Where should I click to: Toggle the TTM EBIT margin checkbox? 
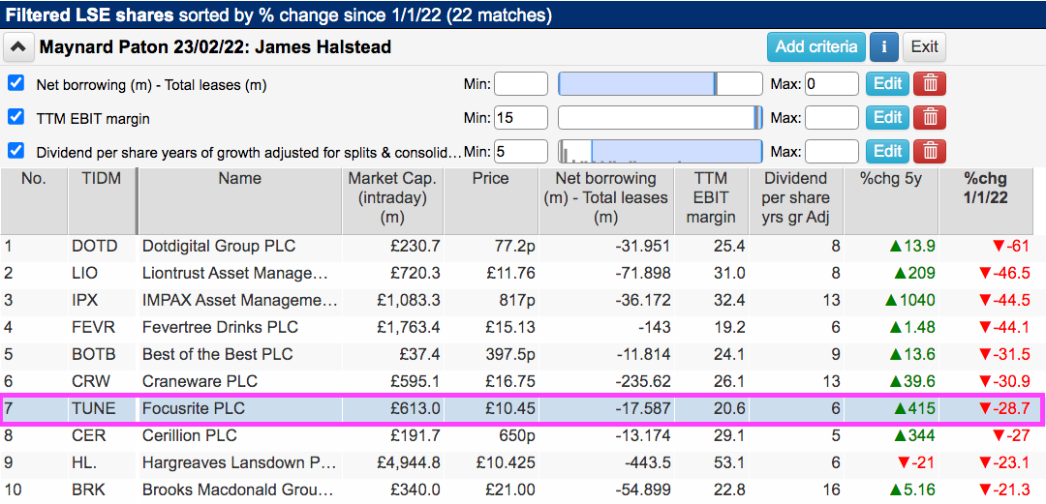[x=16, y=117]
